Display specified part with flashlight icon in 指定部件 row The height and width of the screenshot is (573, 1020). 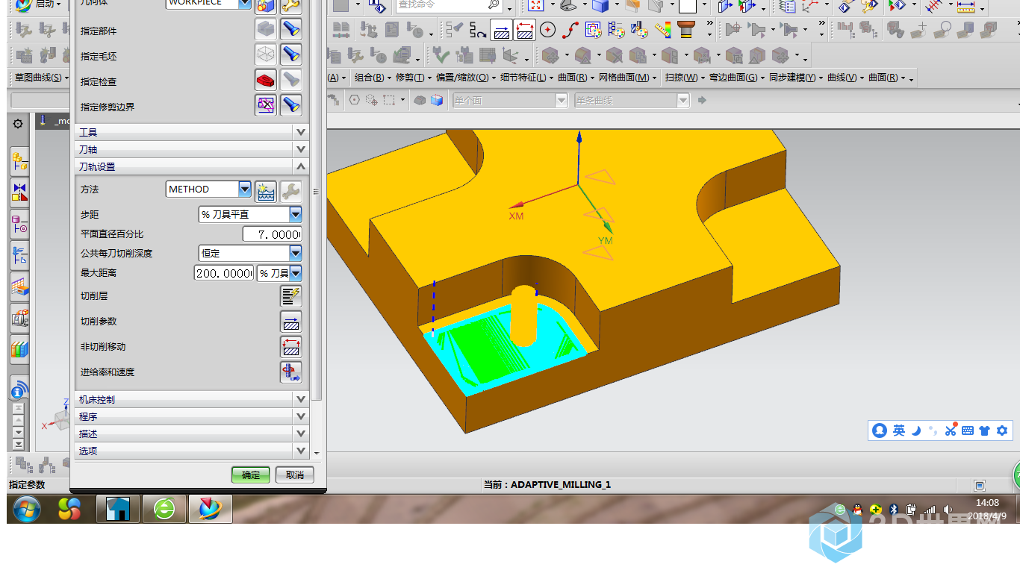[x=290, y=30]
